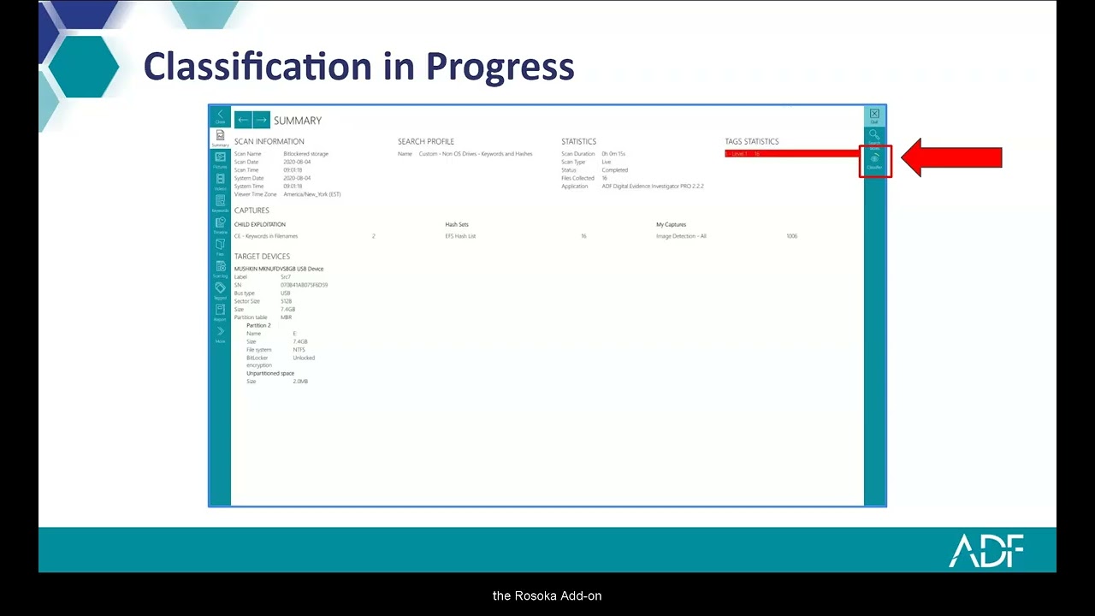Click the 'Bitlockered storage' scan name value
Screen dimensions: 1095x616
coord(305,154)
